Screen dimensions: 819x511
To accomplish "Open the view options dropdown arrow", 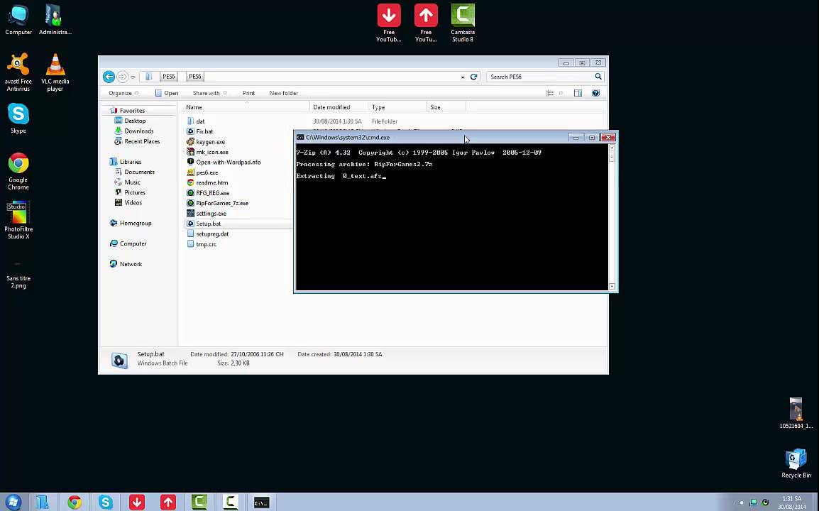I will point(561,93).
